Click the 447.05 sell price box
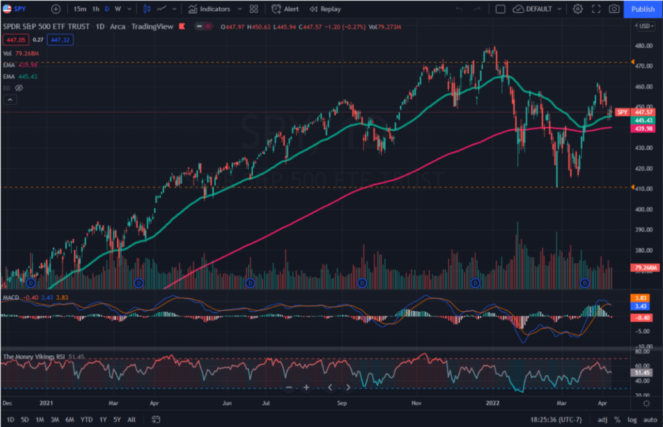 click(x=16, y=39)
